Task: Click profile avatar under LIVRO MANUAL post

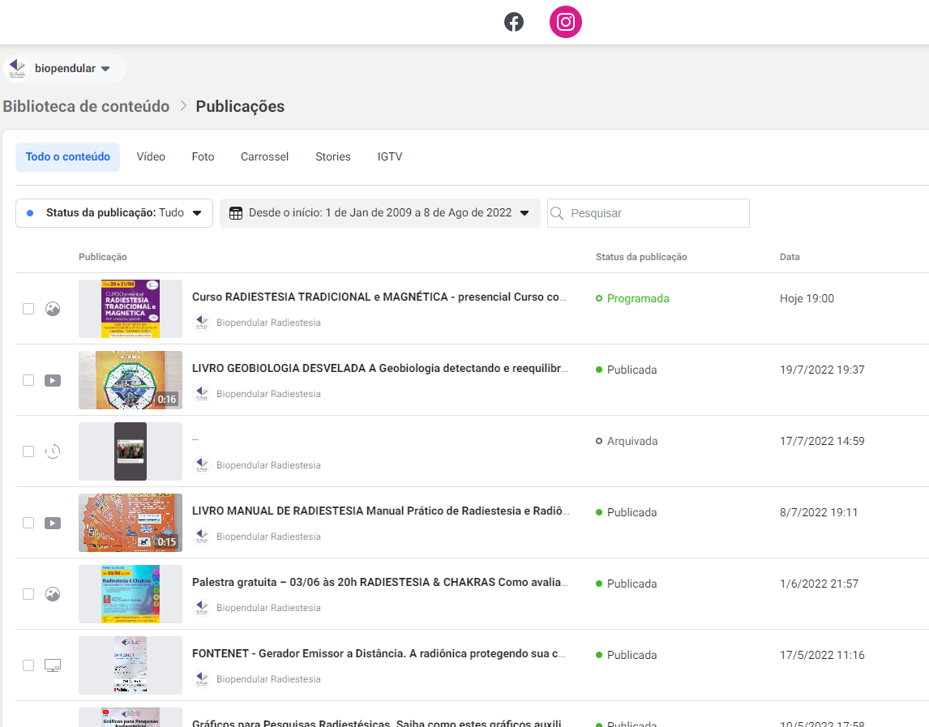Action: click(x=202, y=537)
